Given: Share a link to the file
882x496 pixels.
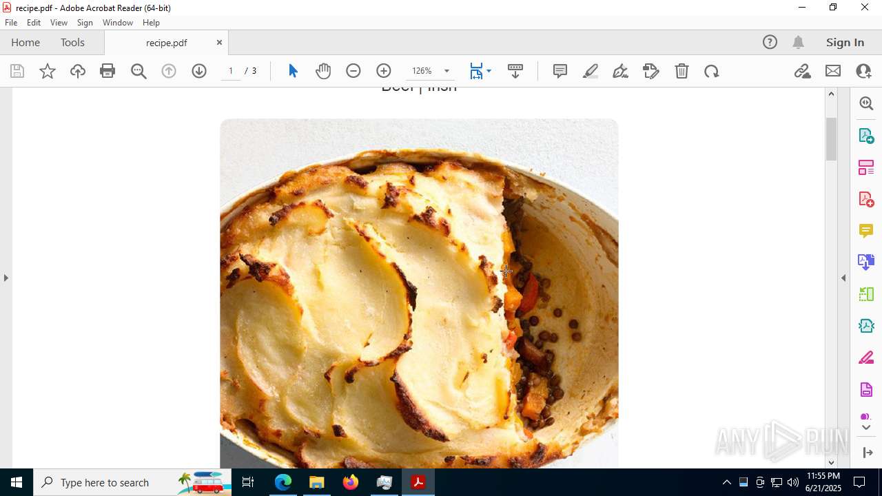Looking at the screenshot, I should click(803, 71).
